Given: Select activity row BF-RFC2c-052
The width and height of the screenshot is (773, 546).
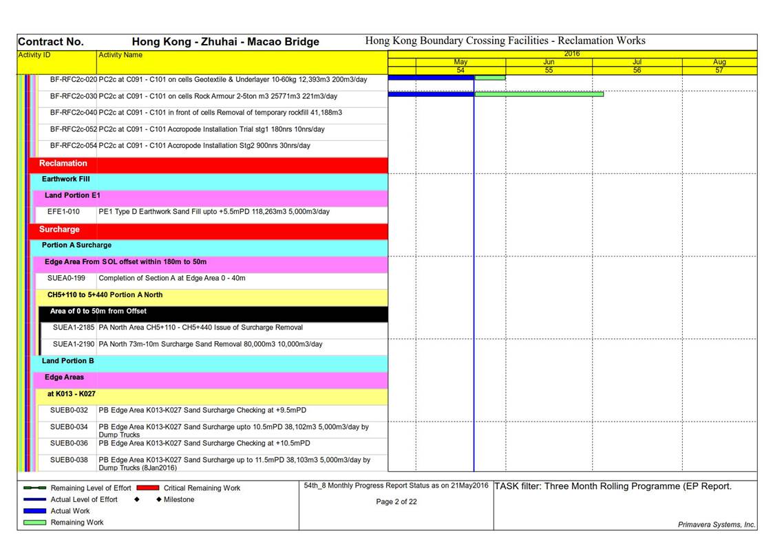Looking at the screenshot, I should click(x=213, y=133).
